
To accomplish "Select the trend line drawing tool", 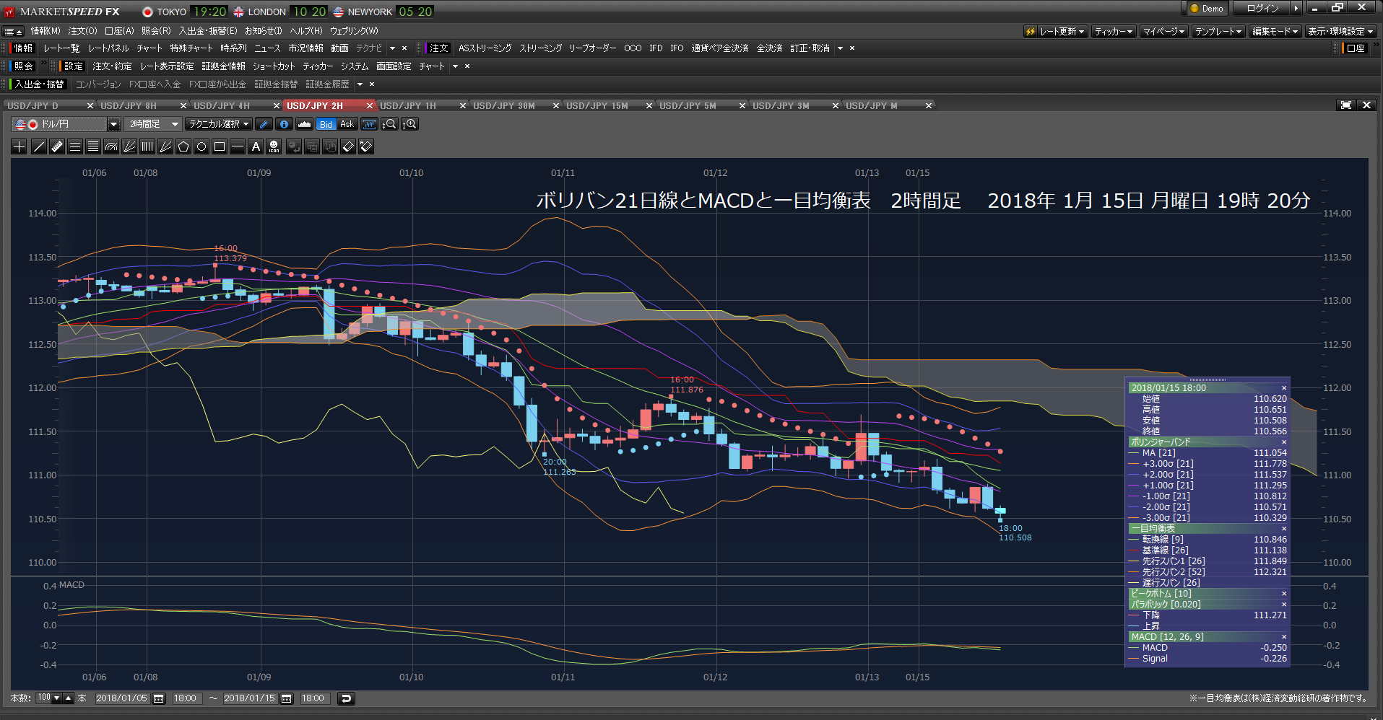I will click(x=38, y=146).
